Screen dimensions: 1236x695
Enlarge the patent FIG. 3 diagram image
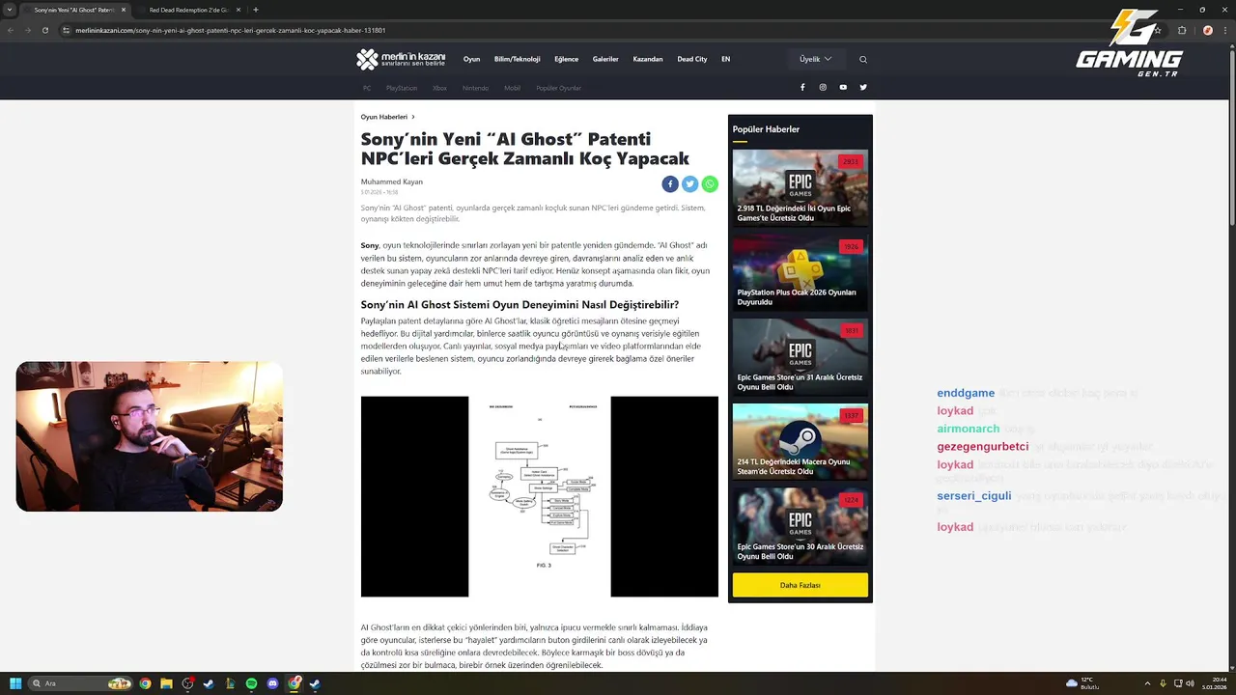pyautogui.click(x=540, y=496)
